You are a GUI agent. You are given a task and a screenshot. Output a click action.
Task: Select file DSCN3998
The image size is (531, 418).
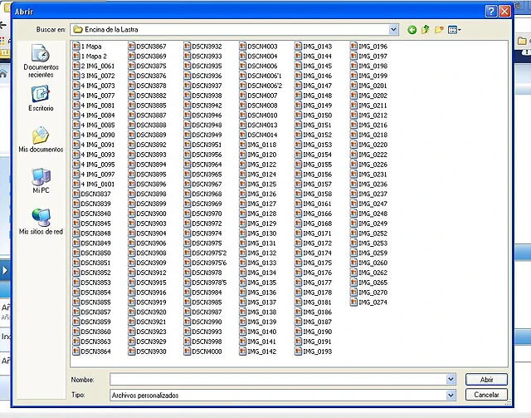tap(202, 342)
